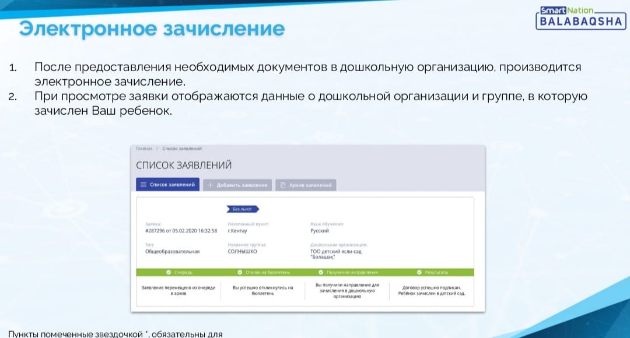Click the document icon in Архив заявлений
The width and height of the screenshot is (630, 338).
coord(282,185)
